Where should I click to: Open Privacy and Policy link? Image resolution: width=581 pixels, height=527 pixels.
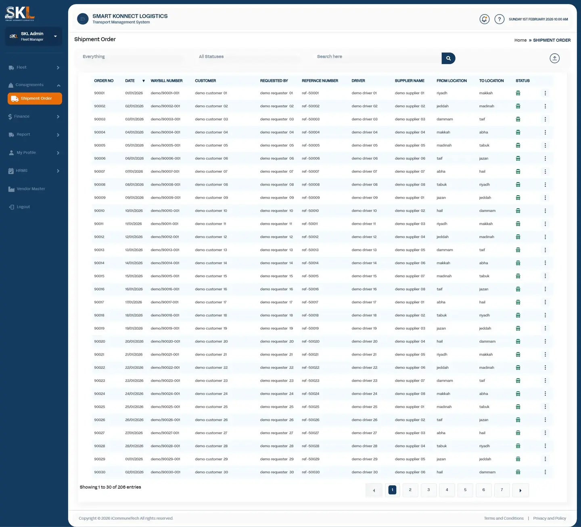point(550,519)
